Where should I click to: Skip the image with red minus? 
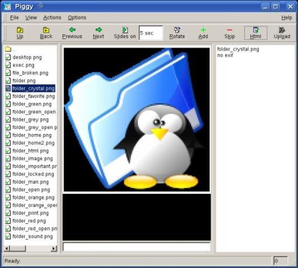(230, 33)
